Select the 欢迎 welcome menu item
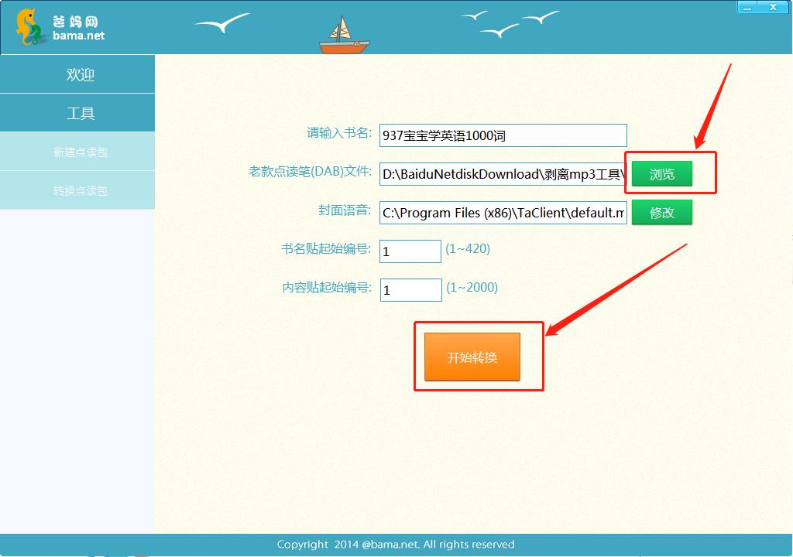Viewport: 793px width, 557px height. [x=77, y=74]
